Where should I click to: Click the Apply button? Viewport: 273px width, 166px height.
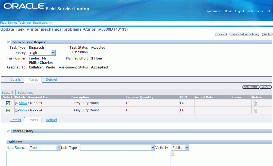267,34
